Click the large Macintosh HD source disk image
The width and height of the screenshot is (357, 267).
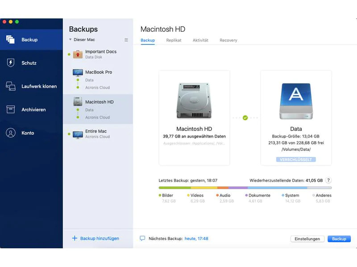click(194, 101)
